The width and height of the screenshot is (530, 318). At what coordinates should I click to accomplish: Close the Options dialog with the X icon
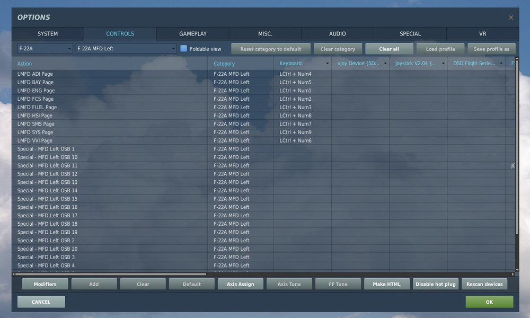click(511, 17)
